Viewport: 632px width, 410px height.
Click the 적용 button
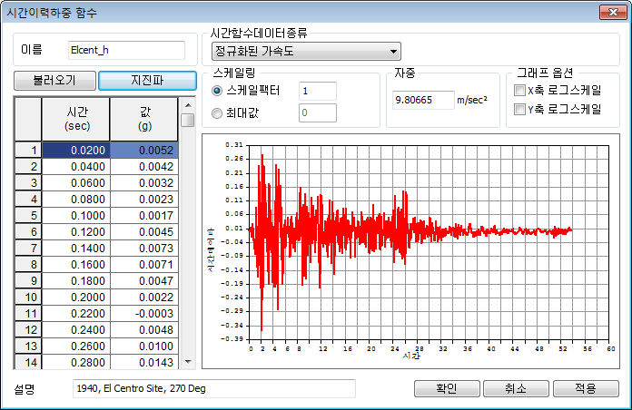point(586,388)
